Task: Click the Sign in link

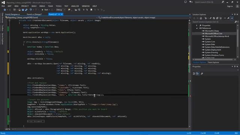Action: click(x=230, y=6)
